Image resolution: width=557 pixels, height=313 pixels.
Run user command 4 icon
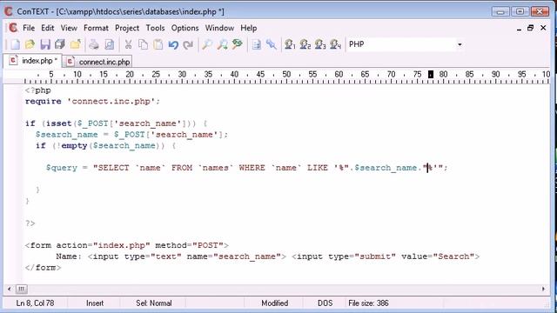335,44
